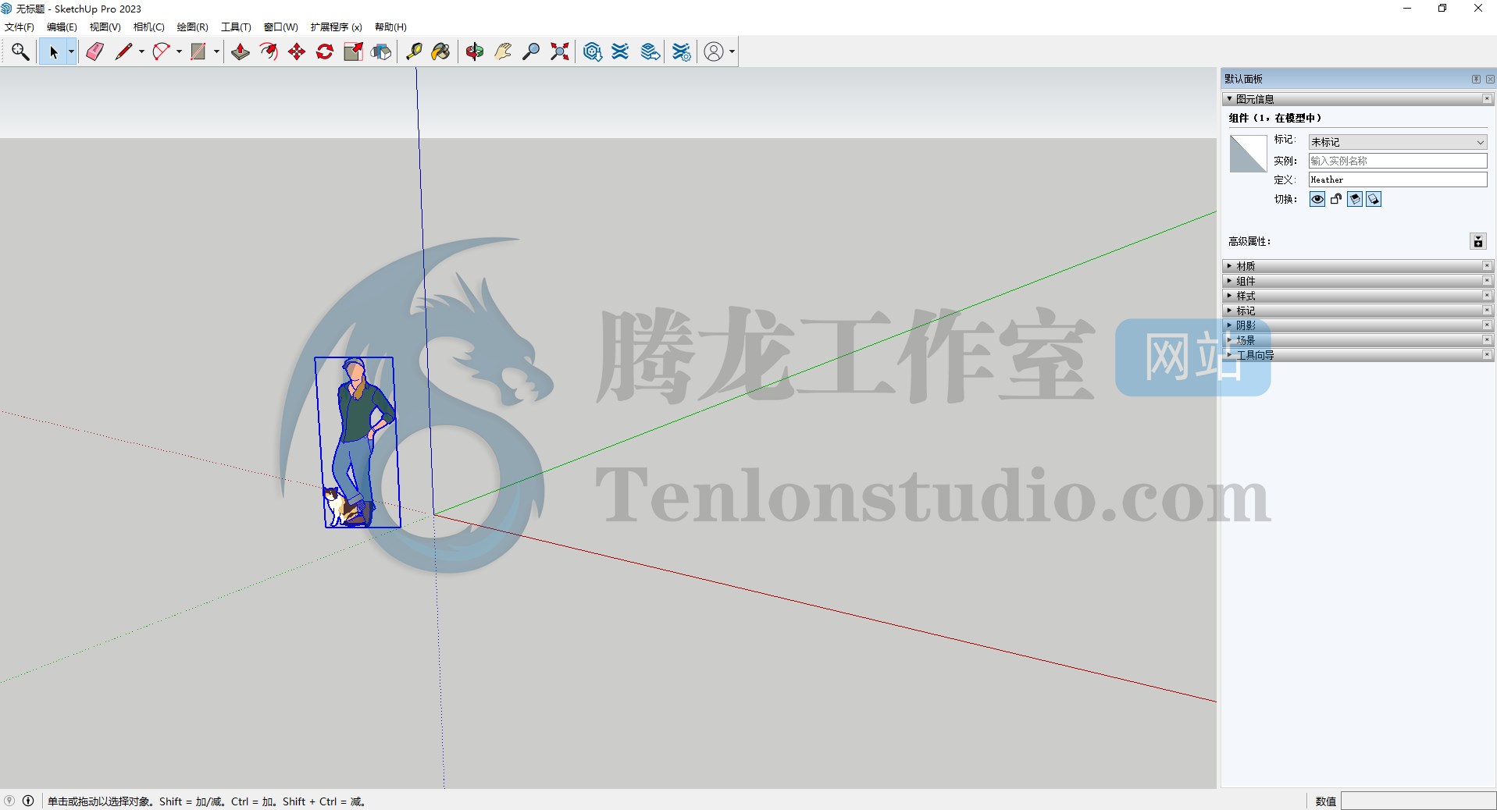Click the status bar info icon
Viewport: 1497px width, 810px height.
(x=28, y=801)
